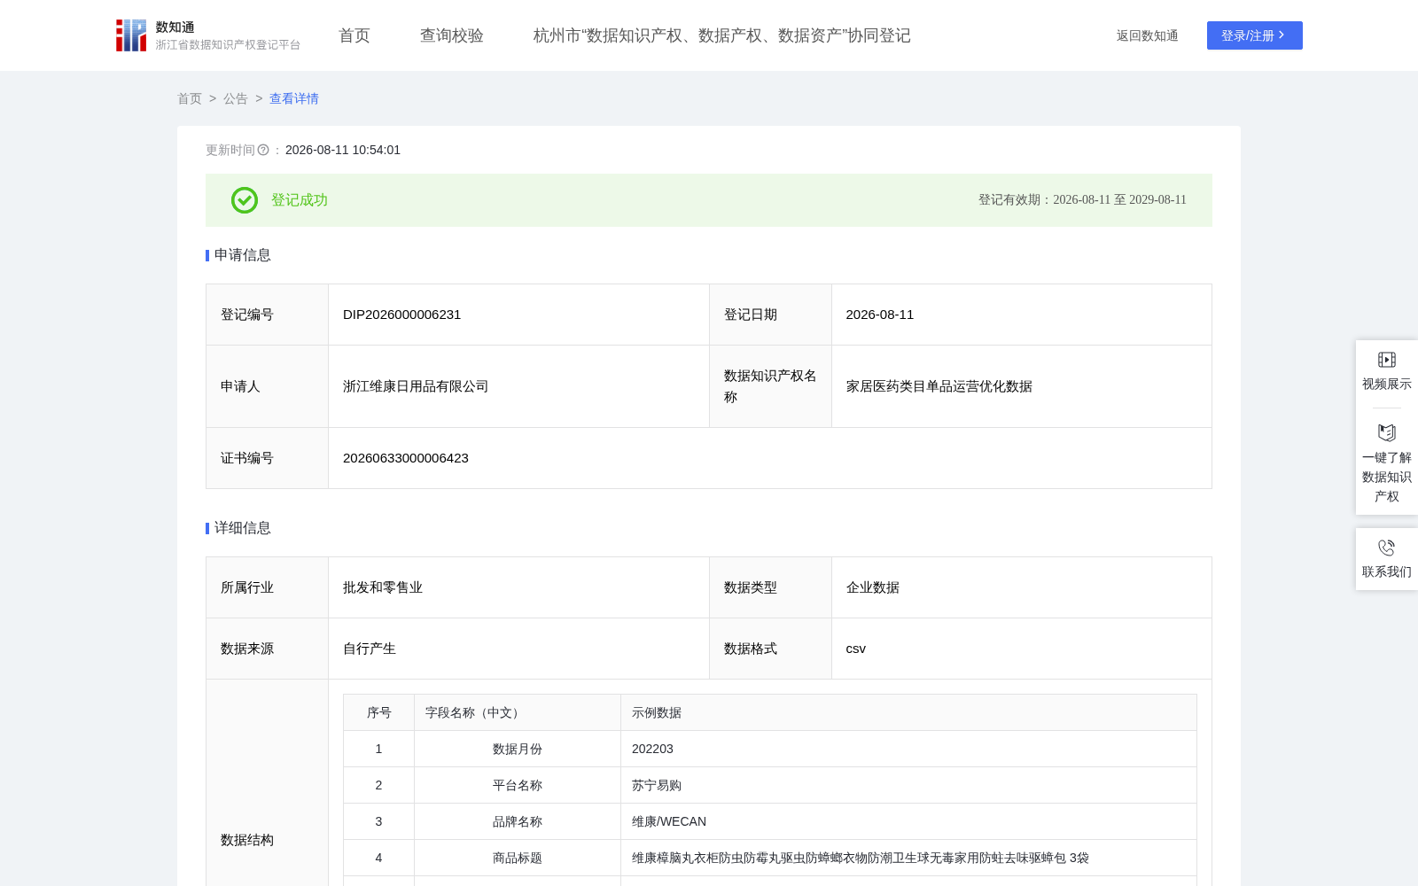Screen dimensions: 1418x886
Task: Click the 平台名称 field name
Action: pos(518,786)
